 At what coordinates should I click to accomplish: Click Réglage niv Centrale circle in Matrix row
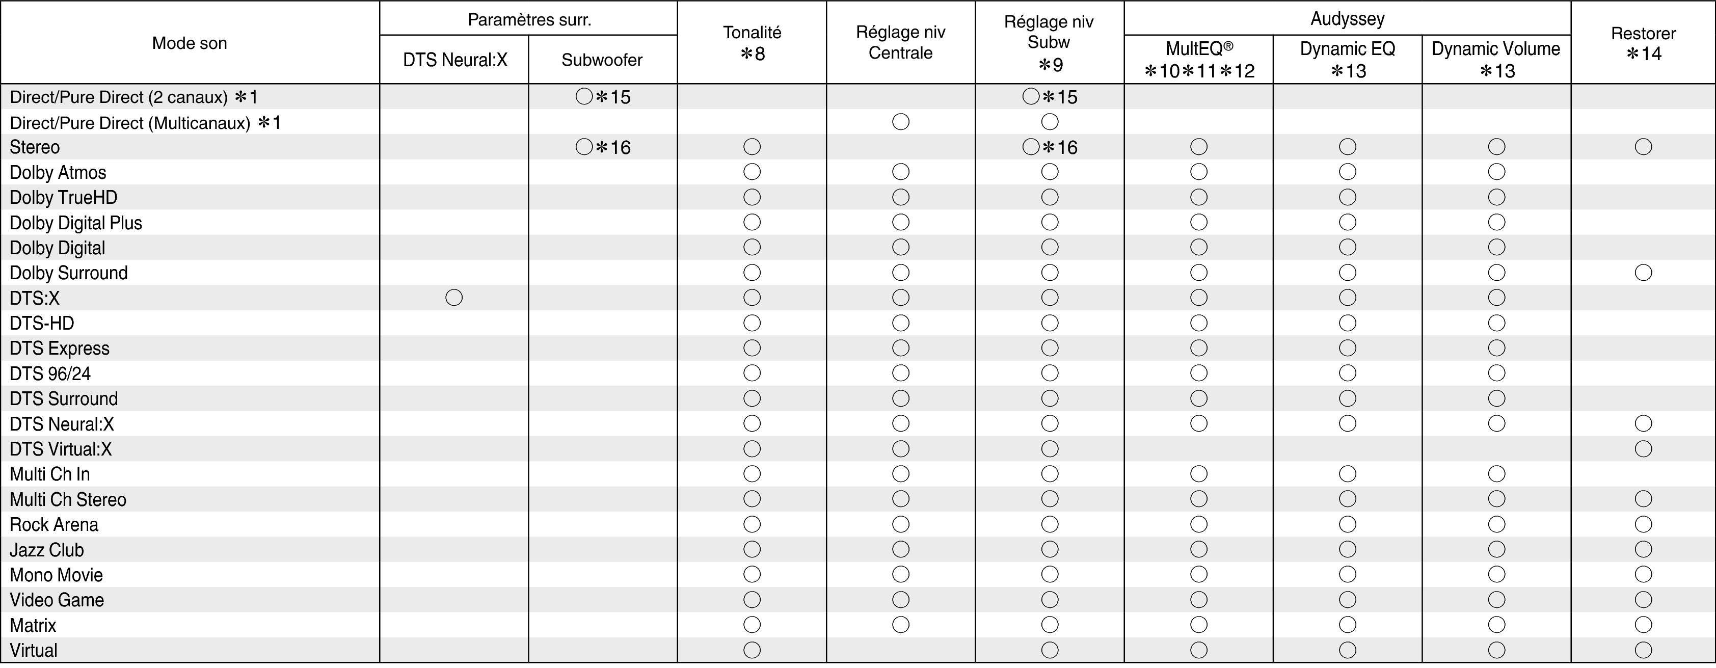pos(901,625)
